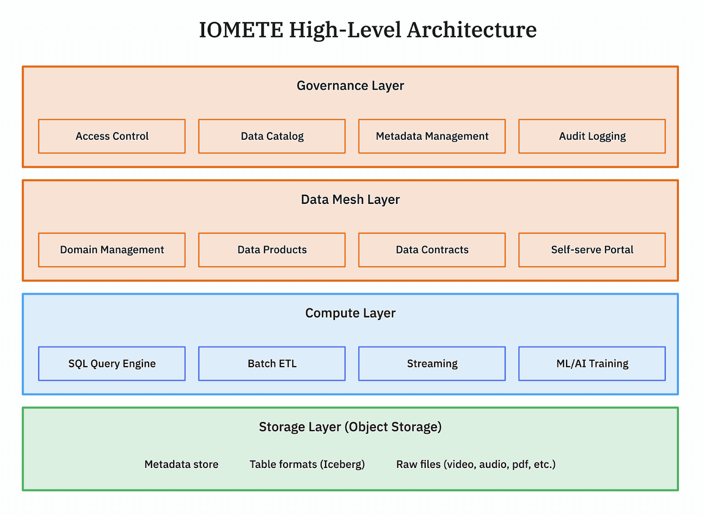This screenshot has width=704, height=515.
Task: Click the Metadata Management box
Action: [432, 136]
